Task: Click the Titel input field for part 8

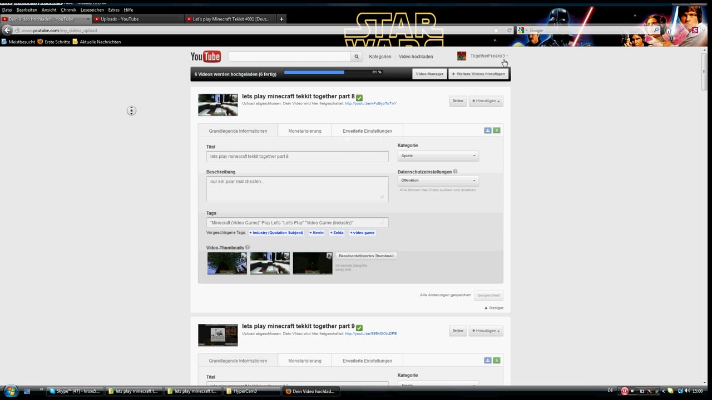Action: 298,157
